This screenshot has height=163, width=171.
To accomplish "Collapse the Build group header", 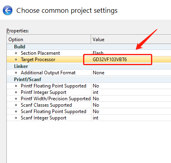I will (20, 47).
